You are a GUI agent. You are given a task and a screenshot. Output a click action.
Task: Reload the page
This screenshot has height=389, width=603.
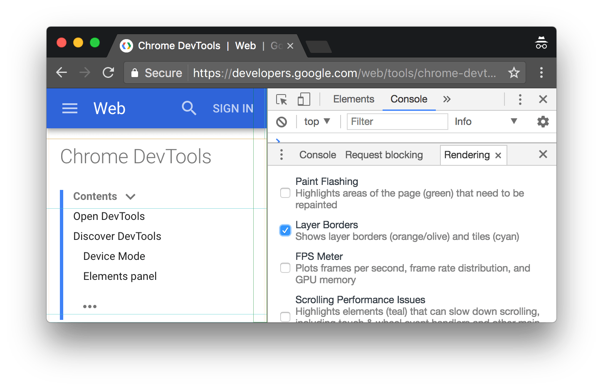tap(109, 73)
